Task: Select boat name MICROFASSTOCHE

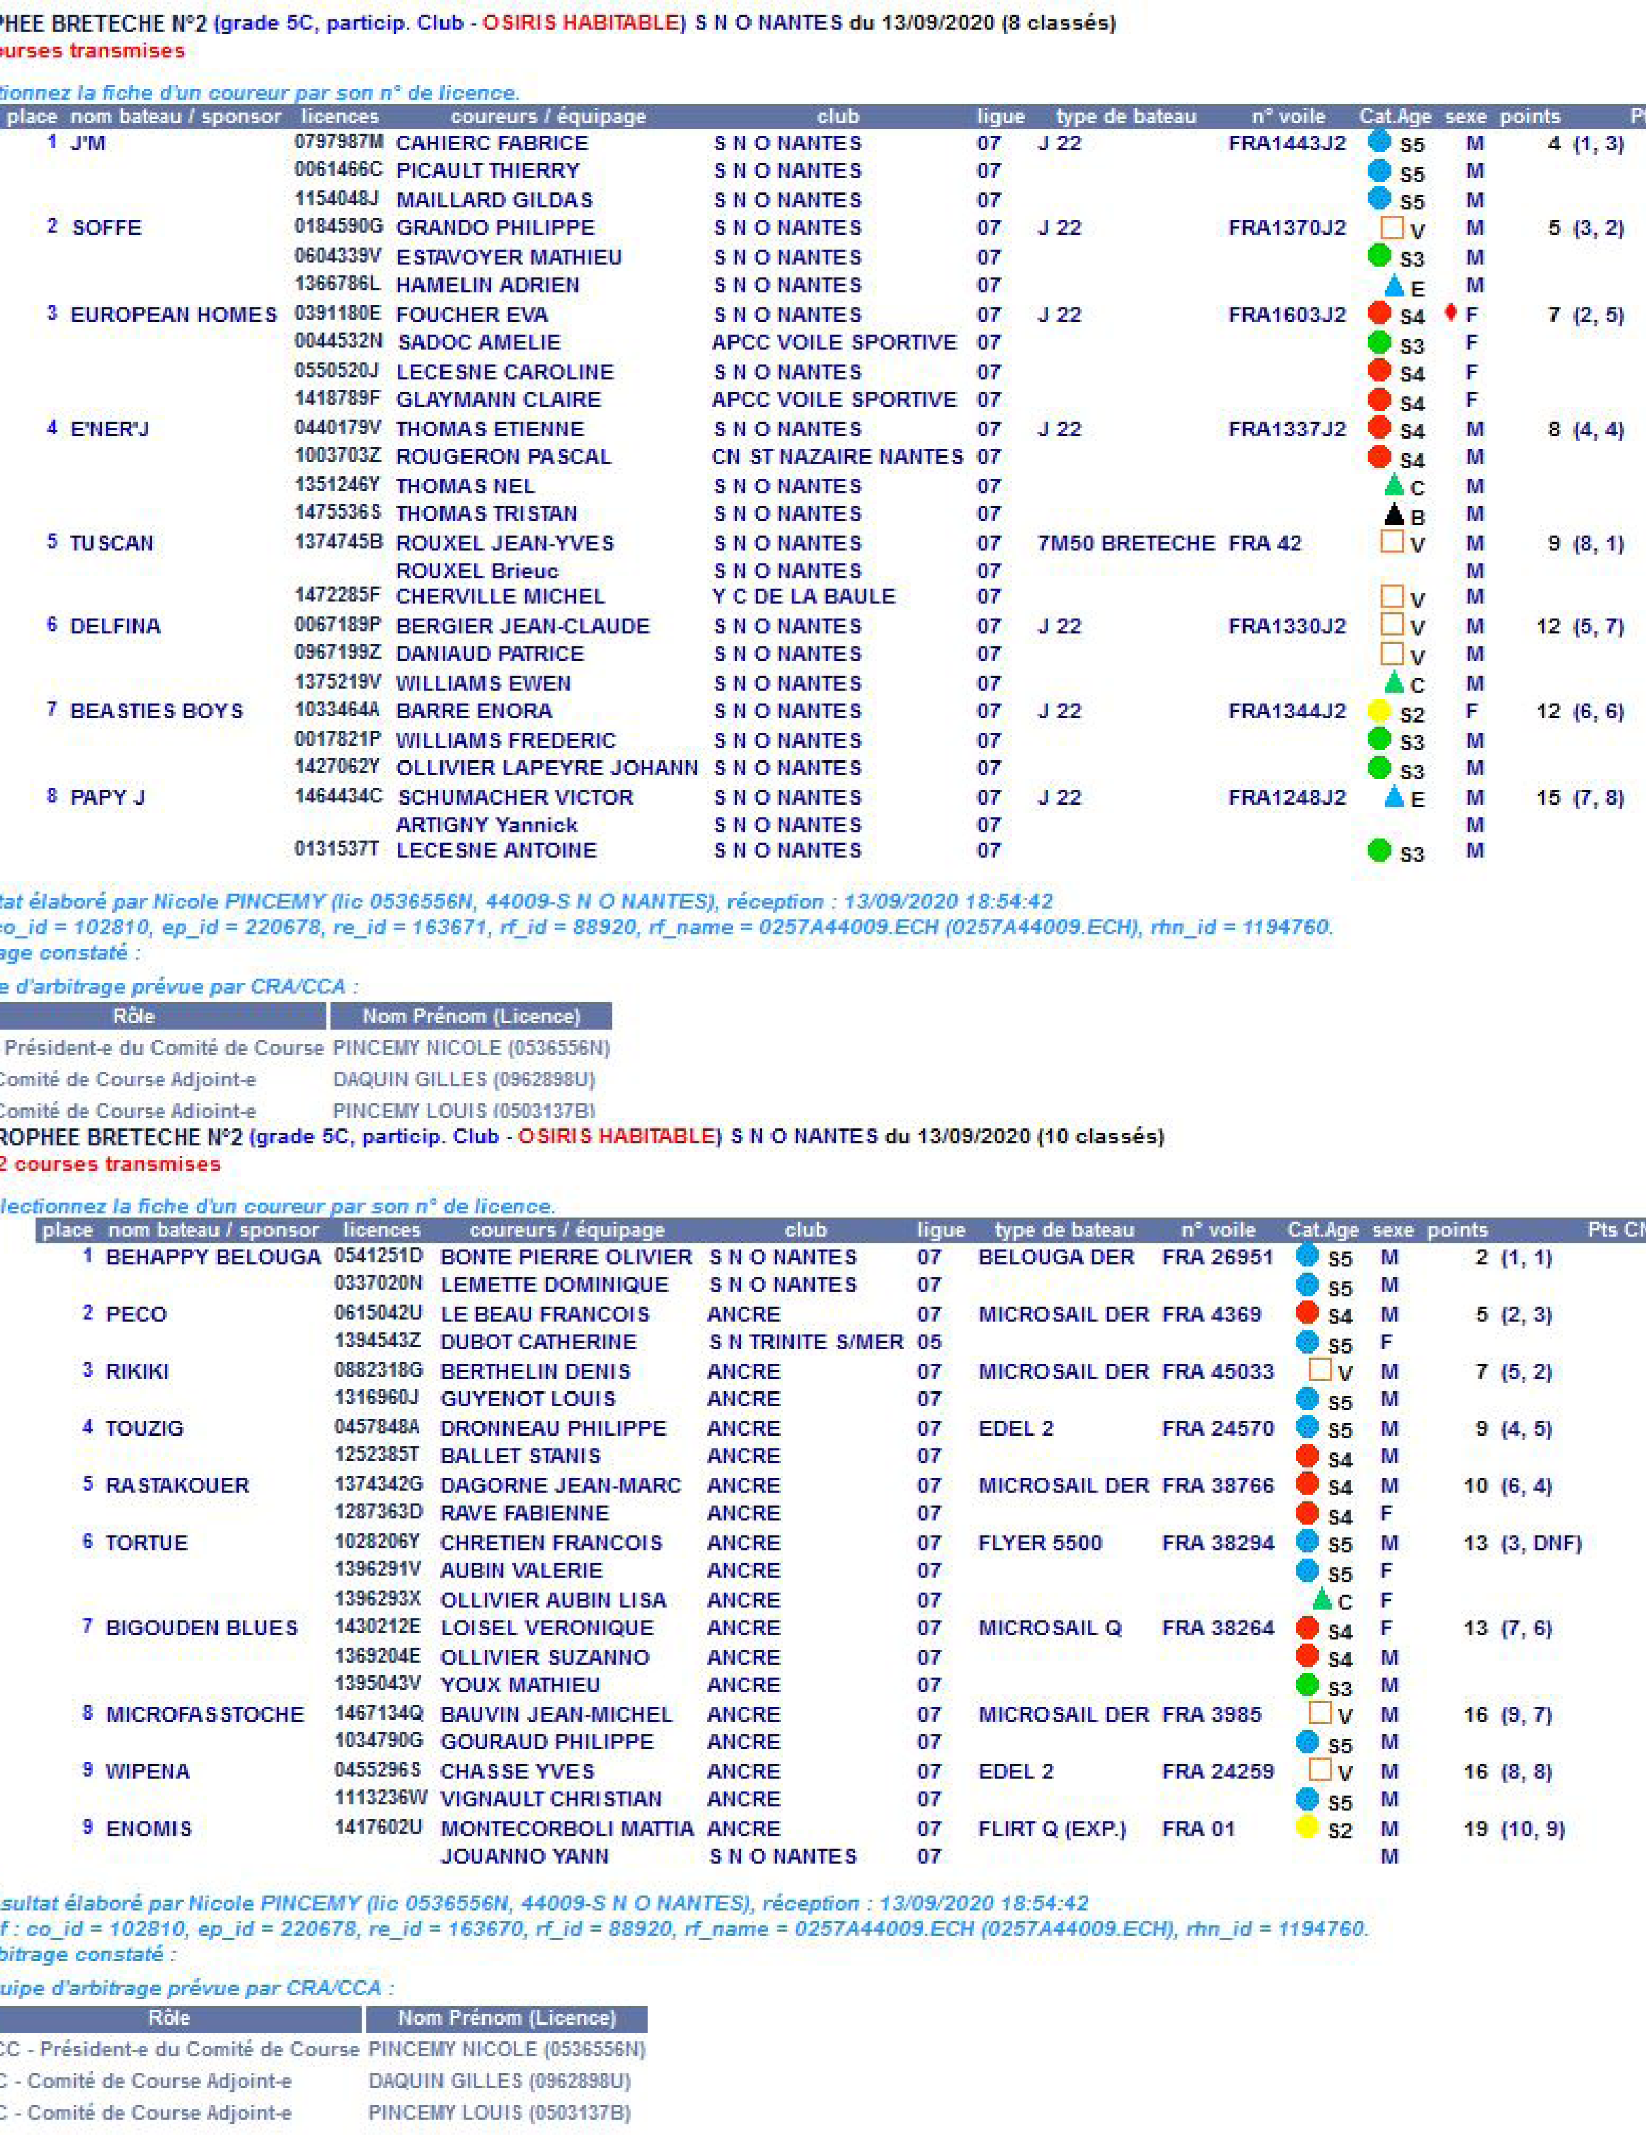Action: (204, 1715)
